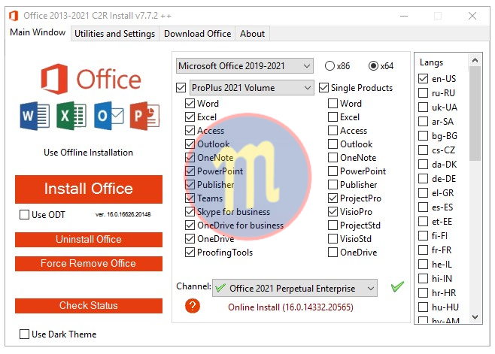Click the Check Status button
Image resolution: width=495 pixels, height=354 pixels.
point(89,306)
